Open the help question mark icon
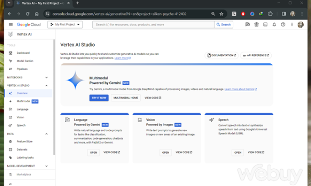 (x=283, y=25)
